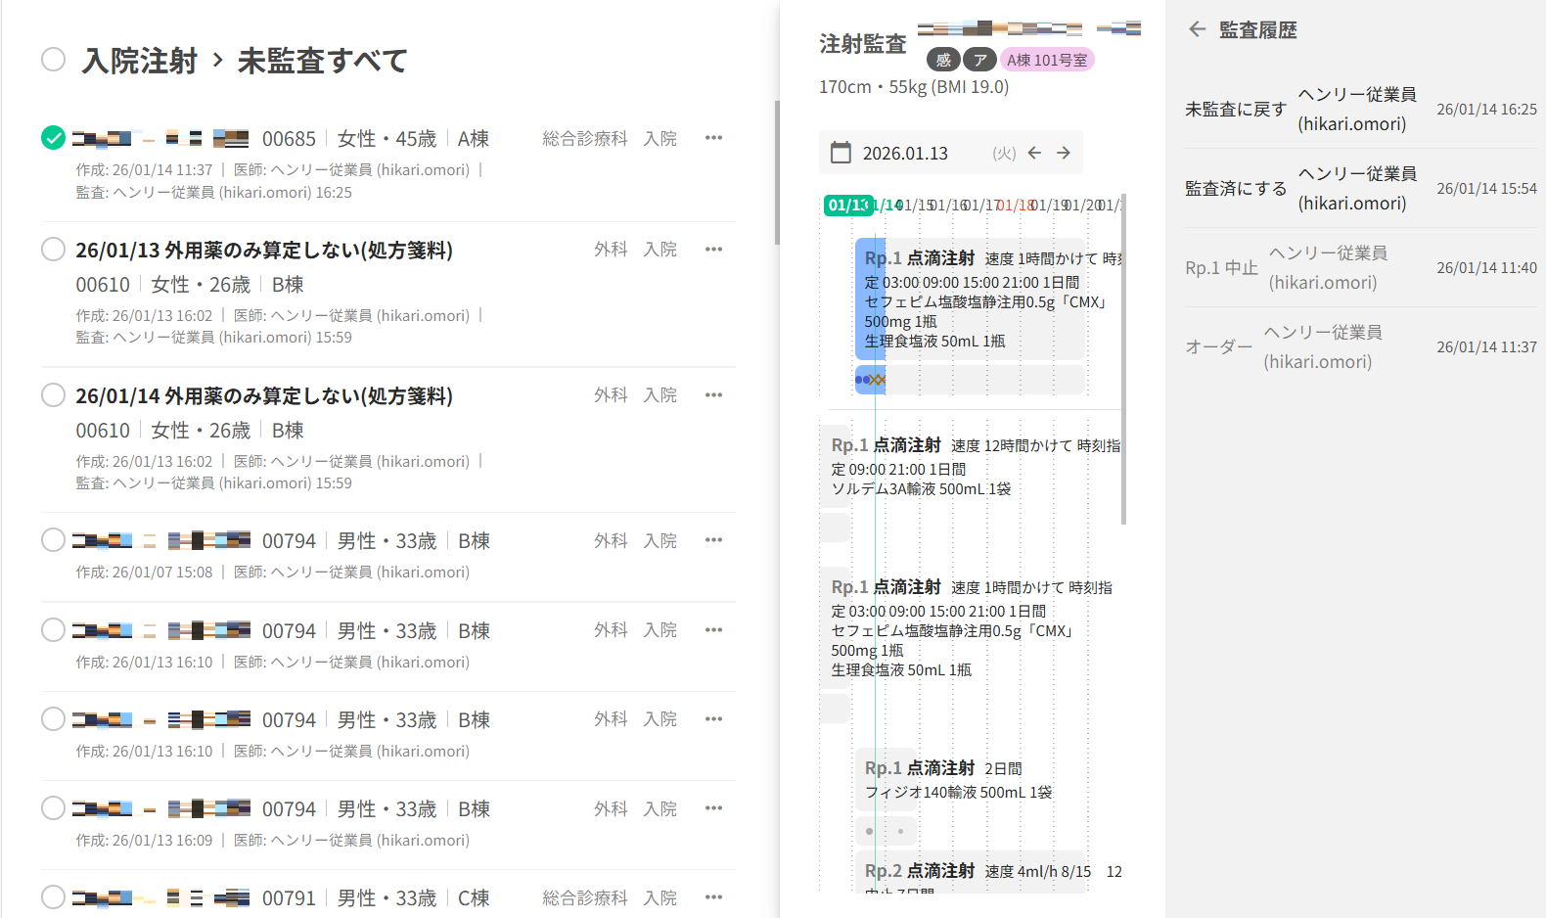Go to the previous day arrow
This screenshot has width=1546, height=918.
click(x=1034, y=153)
